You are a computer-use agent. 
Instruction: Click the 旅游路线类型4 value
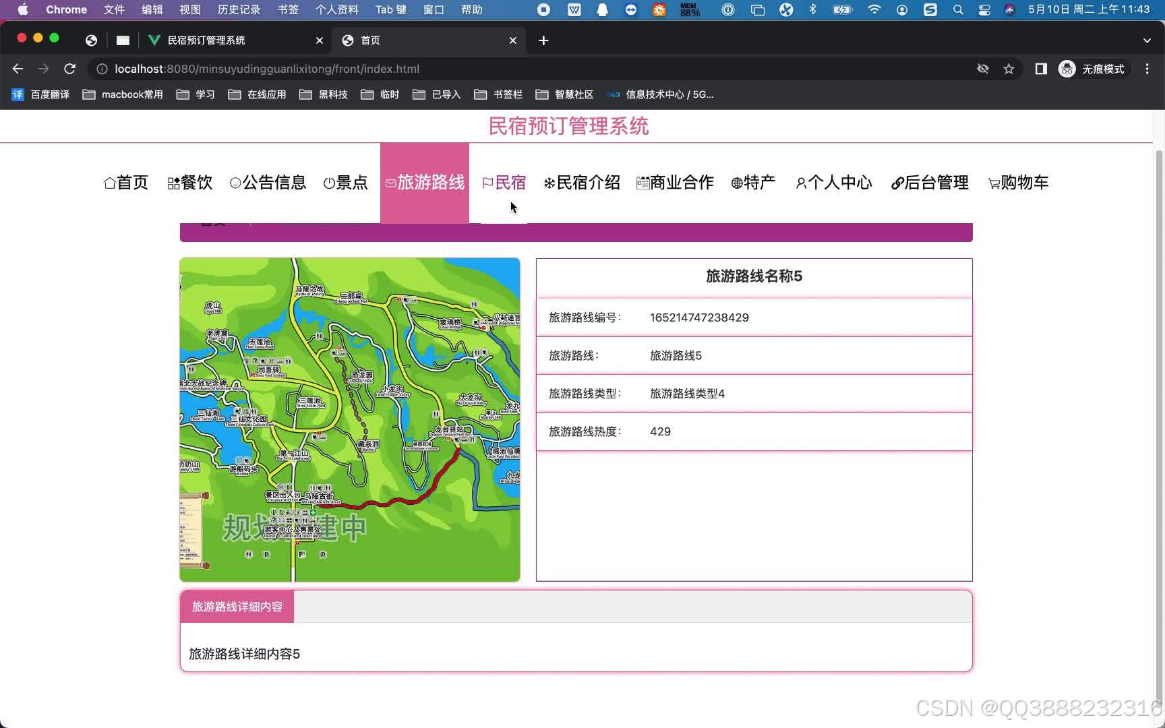pyautogui.click(x=687, y=394)
